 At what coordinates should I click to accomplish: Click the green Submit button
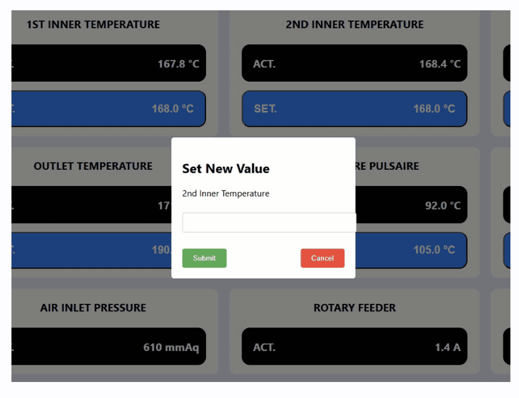pos(204,258)
